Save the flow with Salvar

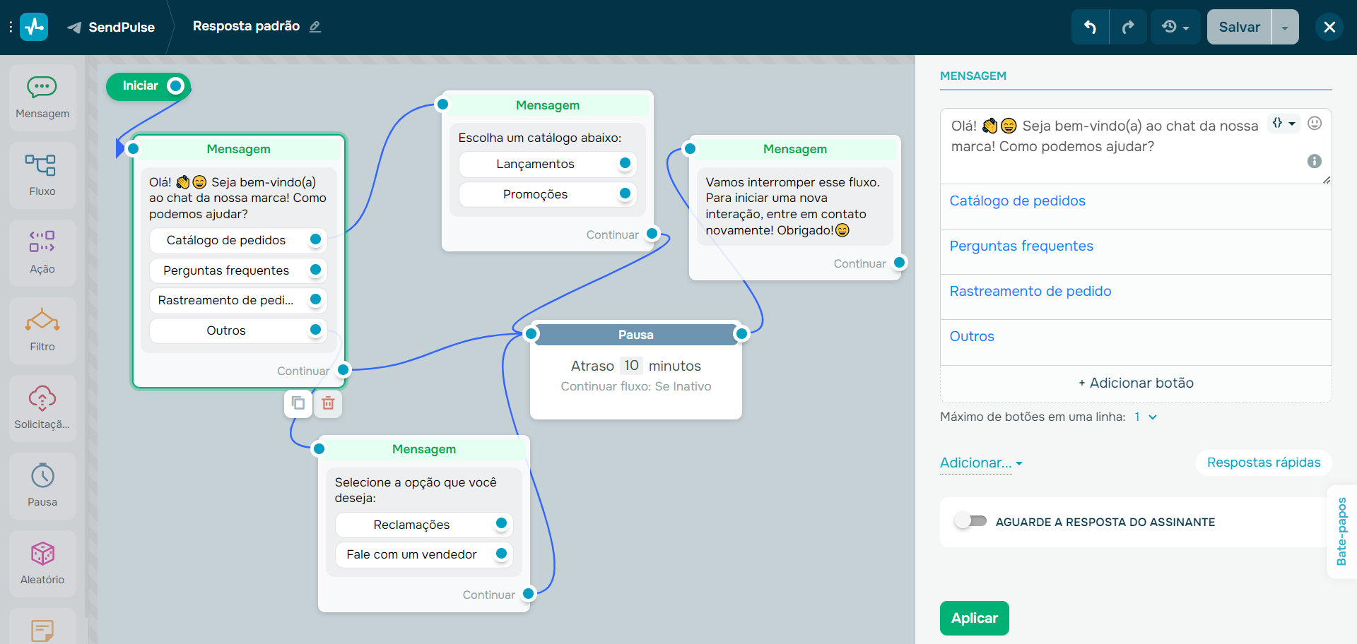(1239, 27)
